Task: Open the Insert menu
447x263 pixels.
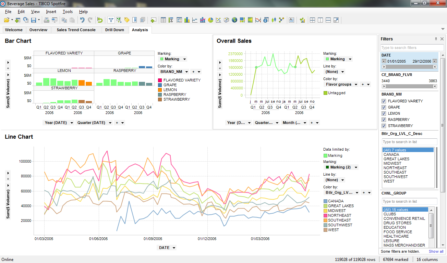Action: (51, 12)
